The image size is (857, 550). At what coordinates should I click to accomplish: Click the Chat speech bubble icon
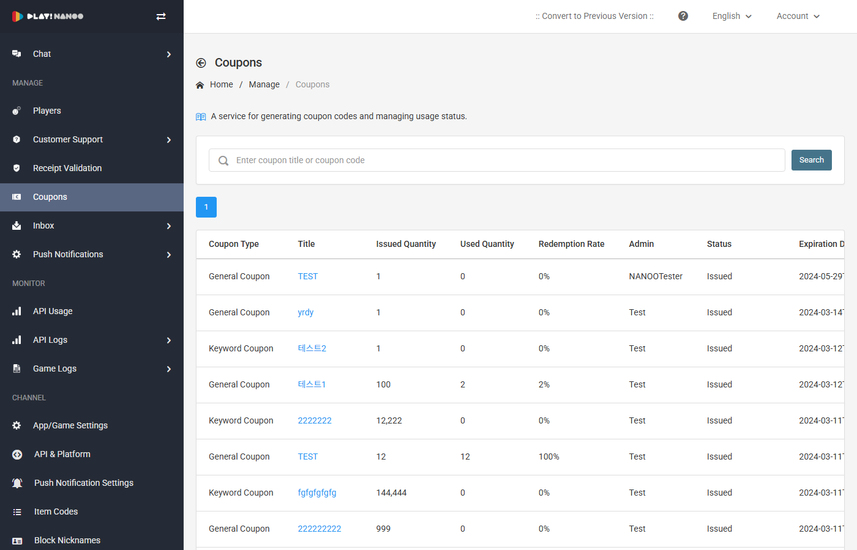[x=17, y=54]
